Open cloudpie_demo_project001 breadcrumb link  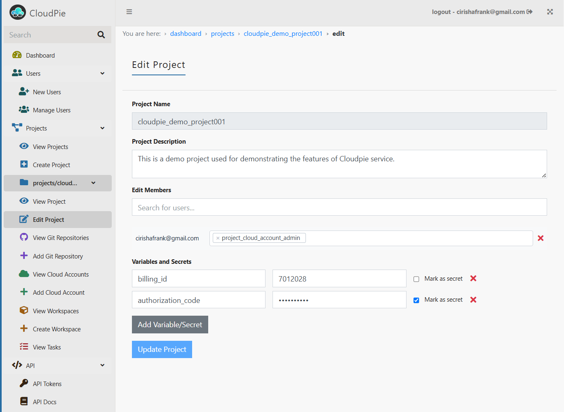(x=283, y=34)
